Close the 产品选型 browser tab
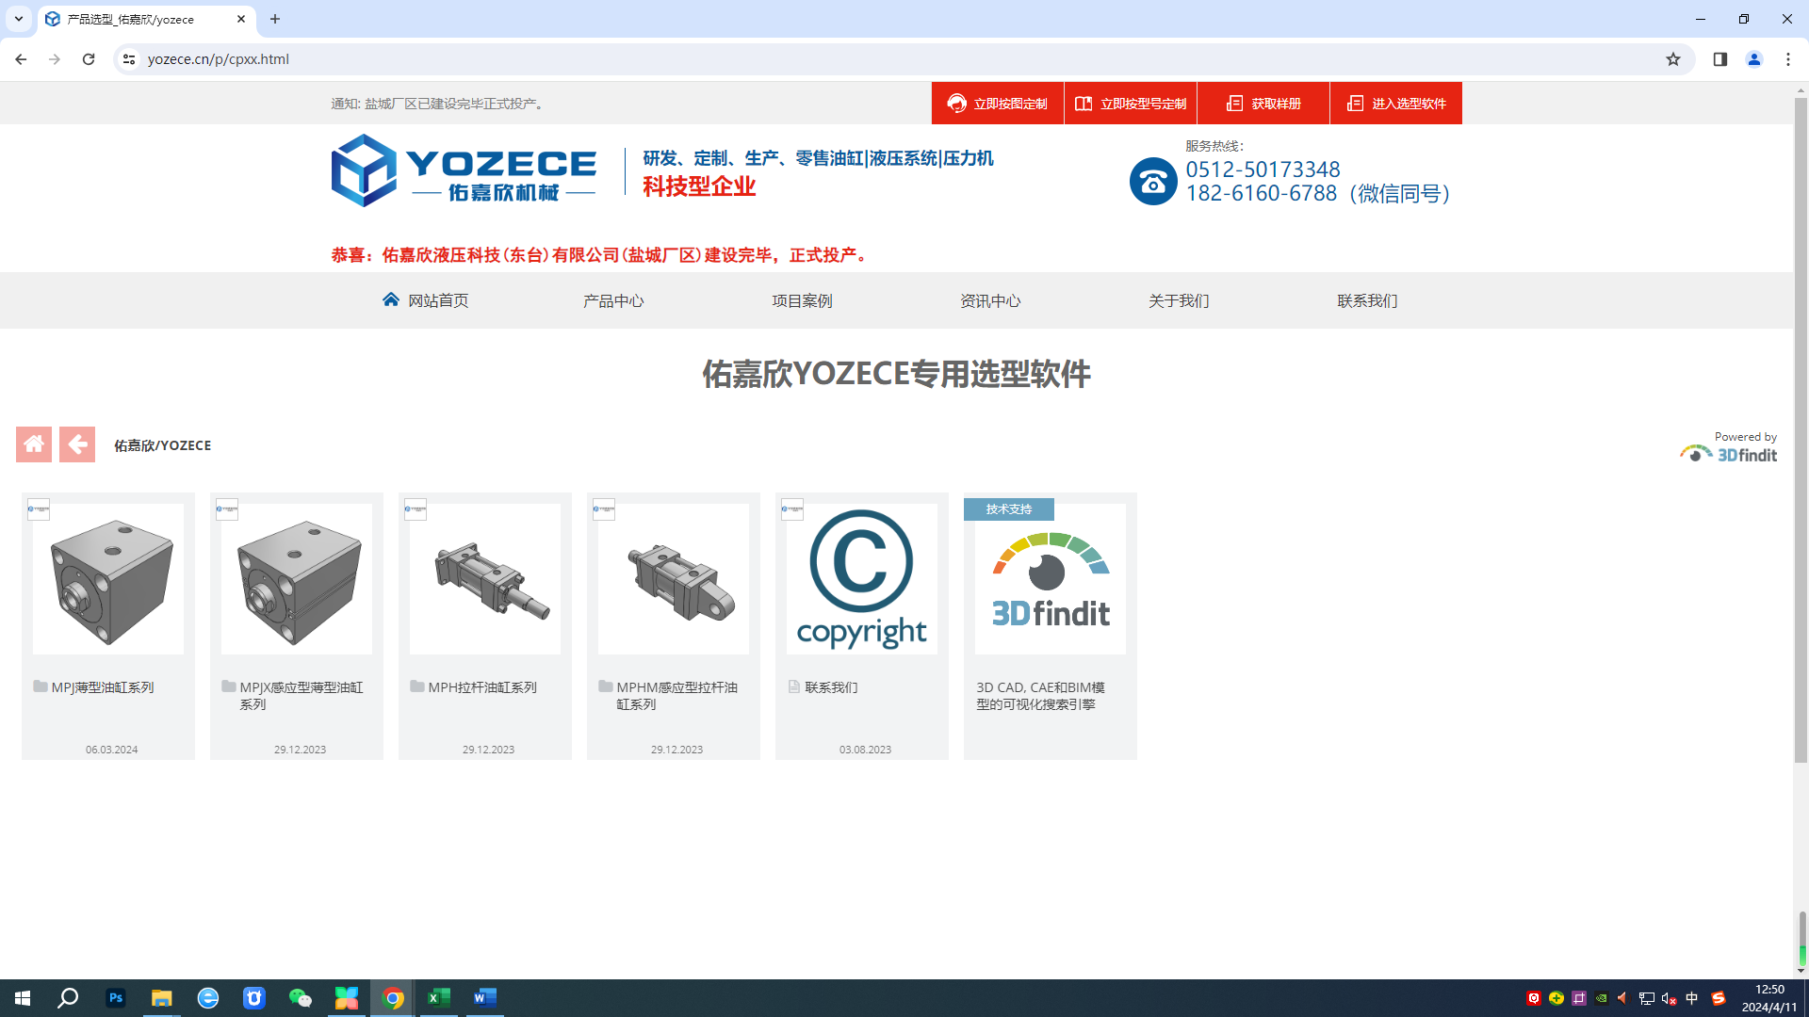This screenshot has width=1809, height=1017. click(x=241, y=19)
